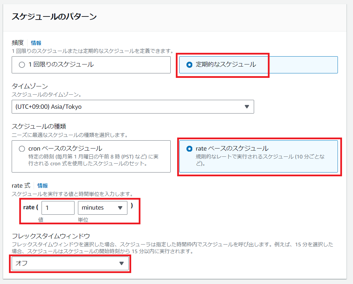
Task: Choose the rate ベースのスケジュール radio button
Action: click(x=189, y=149)
